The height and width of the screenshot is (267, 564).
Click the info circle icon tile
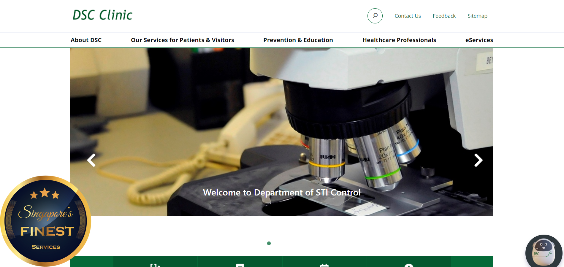click(x=409, y=264)
